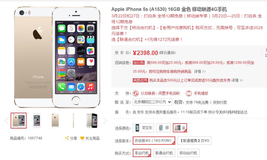Click the side profile phone thumbnail
Viewport: 267px width, 160px height.
(x=73, y=121)
